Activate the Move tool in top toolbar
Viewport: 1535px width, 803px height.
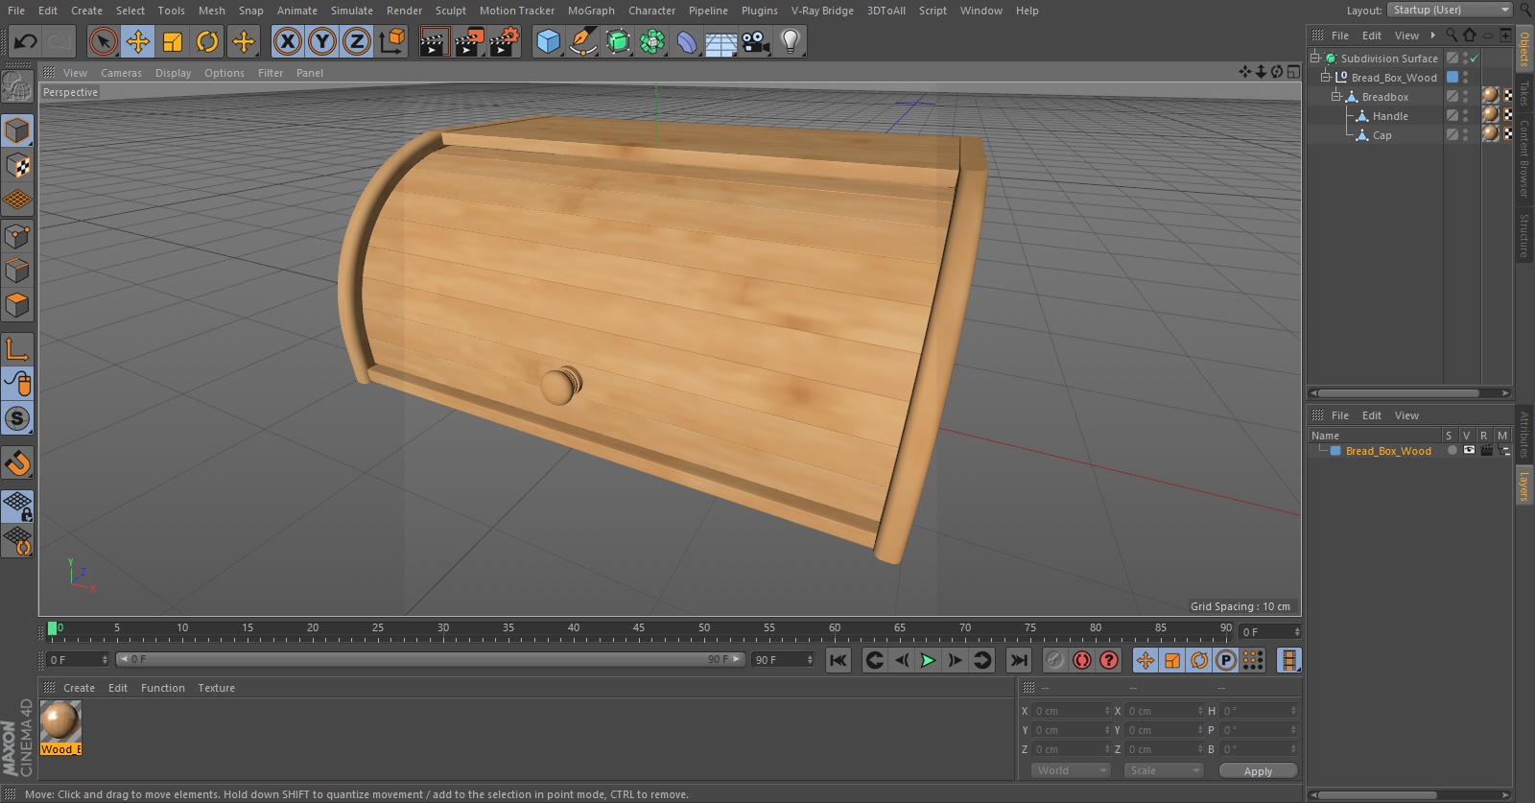click(x=138, y=41)
